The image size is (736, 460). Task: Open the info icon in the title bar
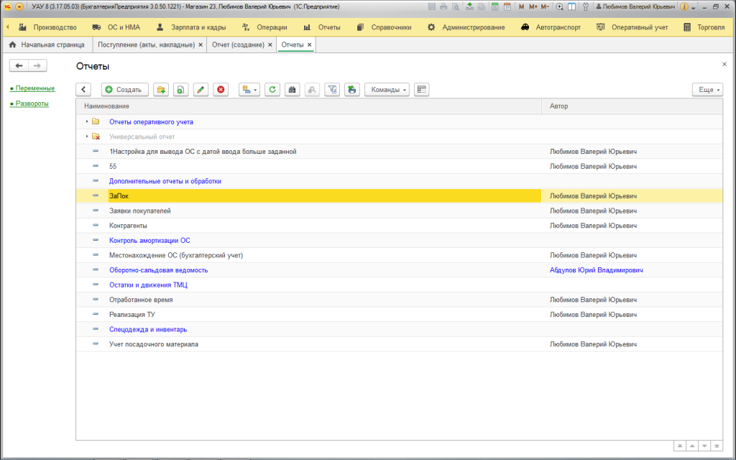pos(684,7)
